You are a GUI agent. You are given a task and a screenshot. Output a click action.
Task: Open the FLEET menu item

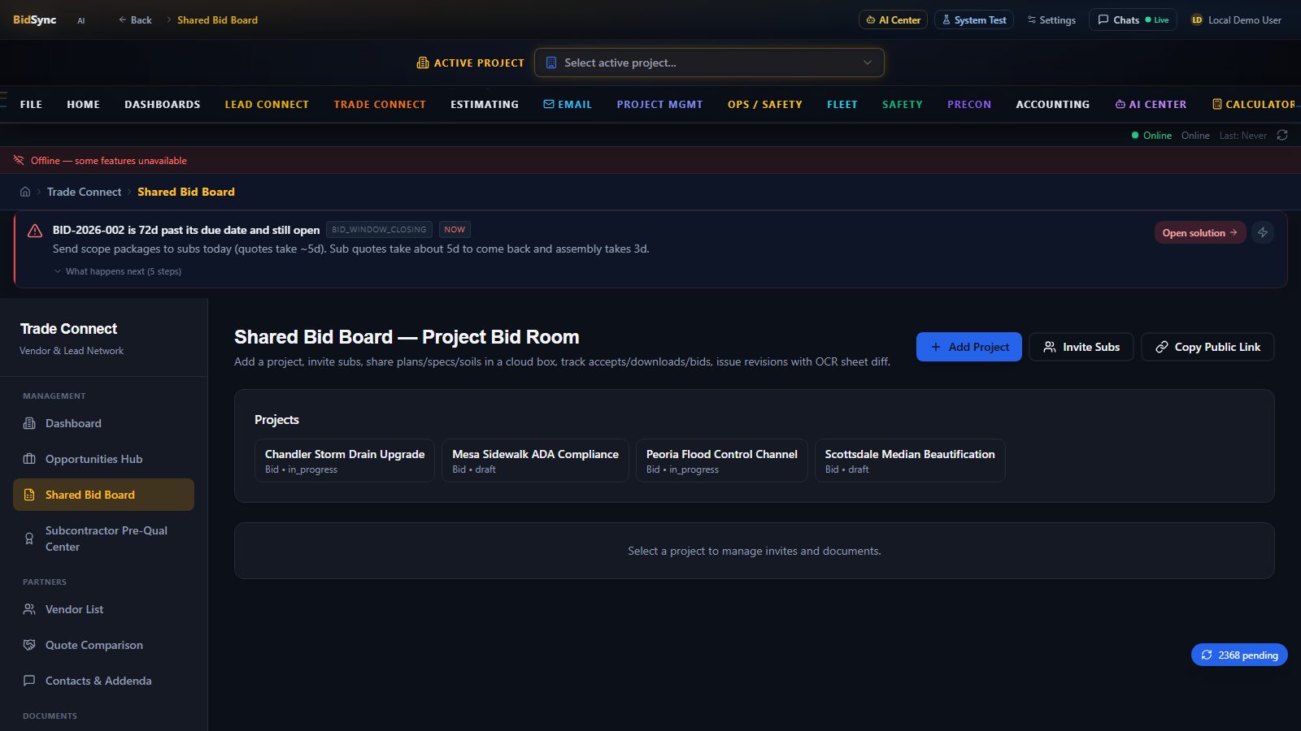click(842, 104)
